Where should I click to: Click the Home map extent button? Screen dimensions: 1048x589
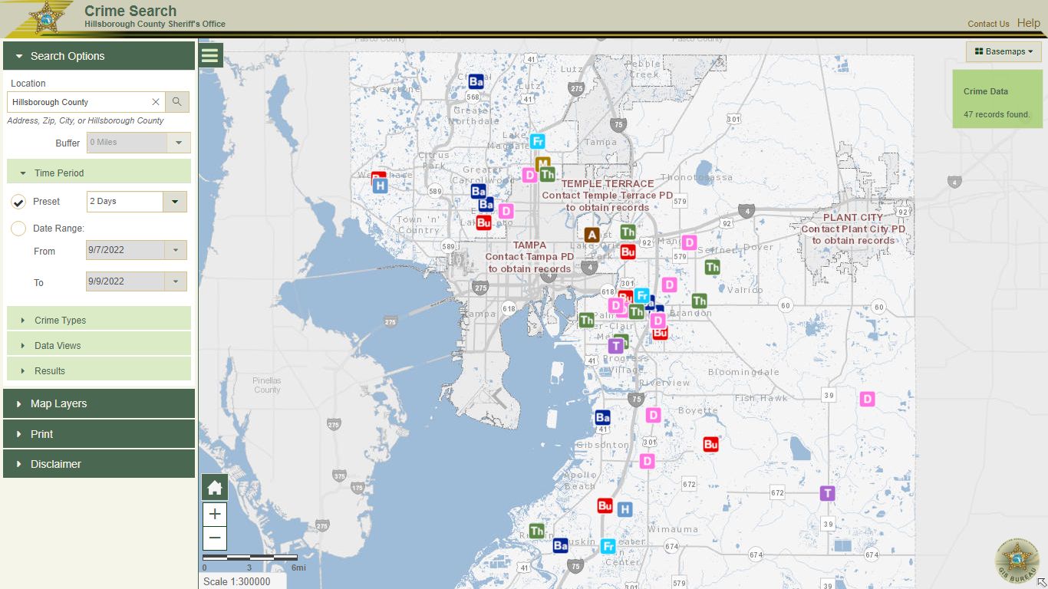215,487
